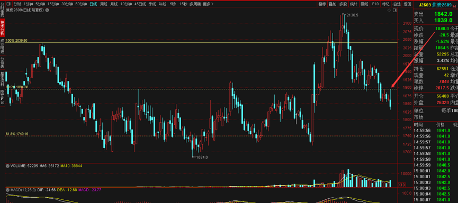Screen dimensions: 458x203
Task: Select the 45日线 period
Action: click(140, 4)
